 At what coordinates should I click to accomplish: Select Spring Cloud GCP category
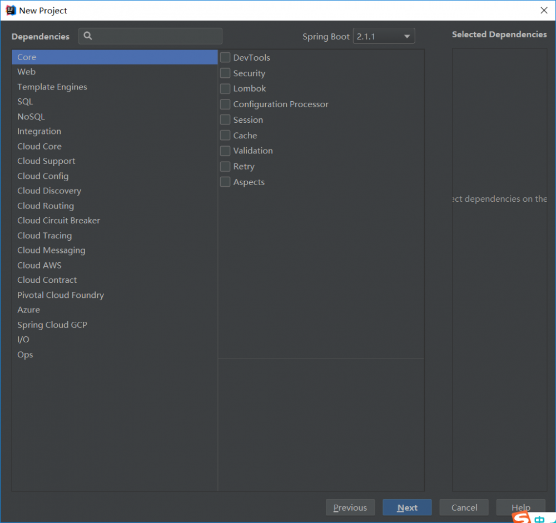115,325
